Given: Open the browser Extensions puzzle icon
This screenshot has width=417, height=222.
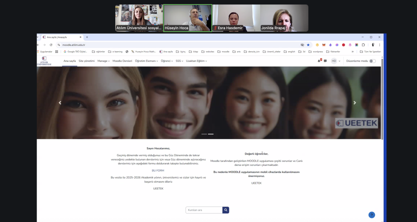Looking at the screenshot, I should (363, 45).
